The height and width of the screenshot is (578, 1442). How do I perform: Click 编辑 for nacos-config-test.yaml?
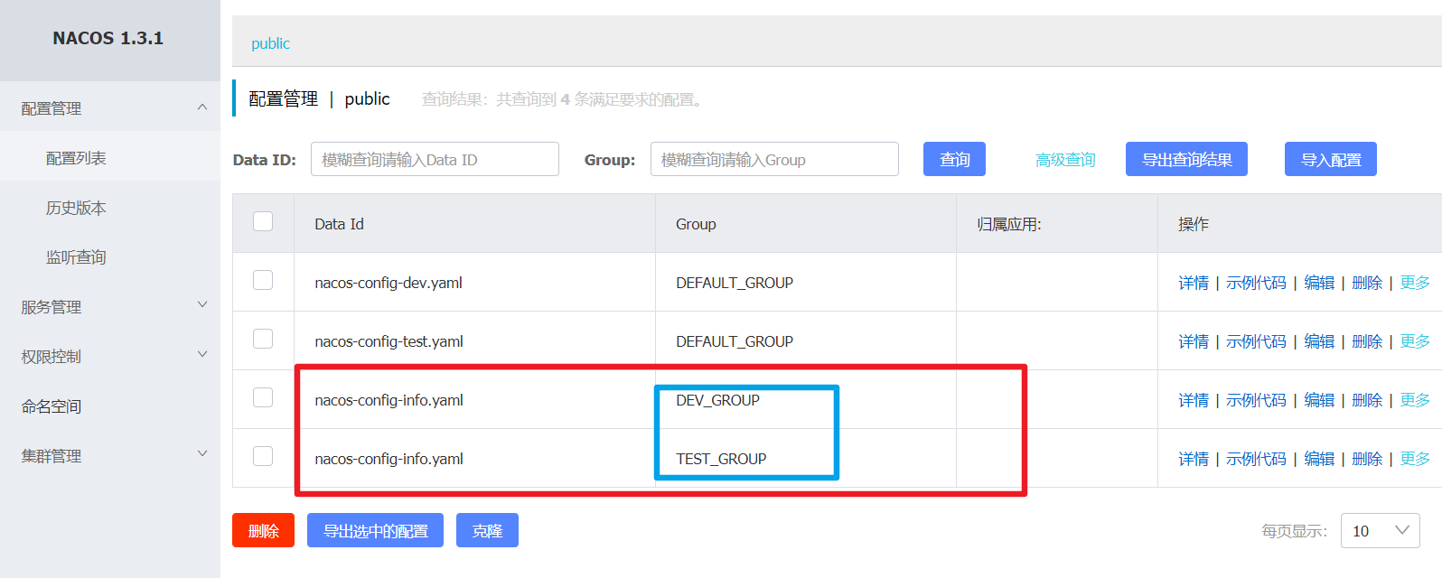click(1319, 341)
